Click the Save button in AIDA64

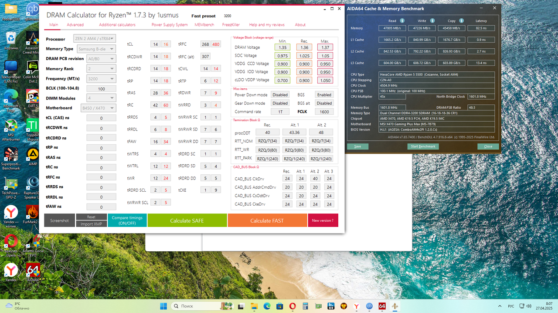(357, 147)
